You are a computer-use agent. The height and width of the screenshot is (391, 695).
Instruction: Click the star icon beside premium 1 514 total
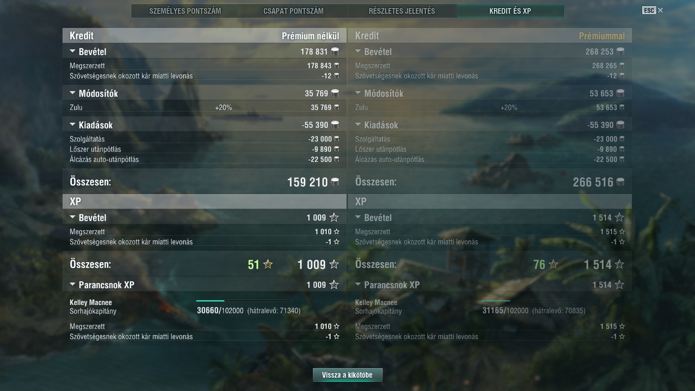[619, 264]
